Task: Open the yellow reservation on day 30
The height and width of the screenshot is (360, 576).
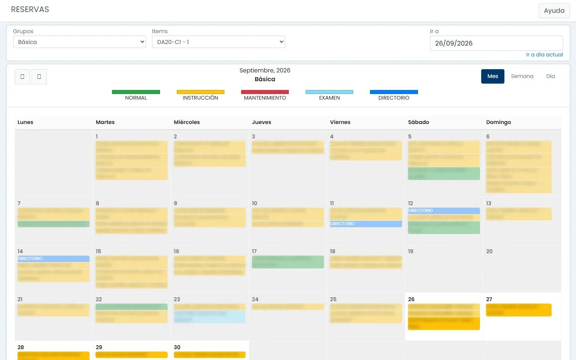Action: click(210, 355)
